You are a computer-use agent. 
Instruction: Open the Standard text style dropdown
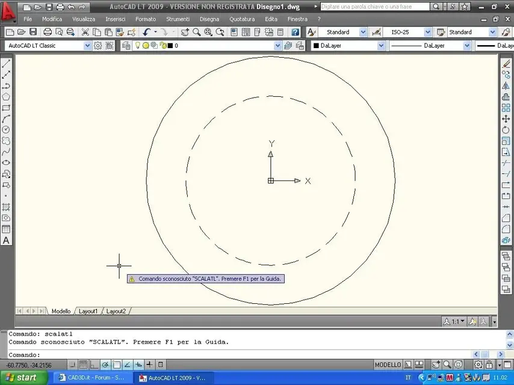click(x=363, y=32)
